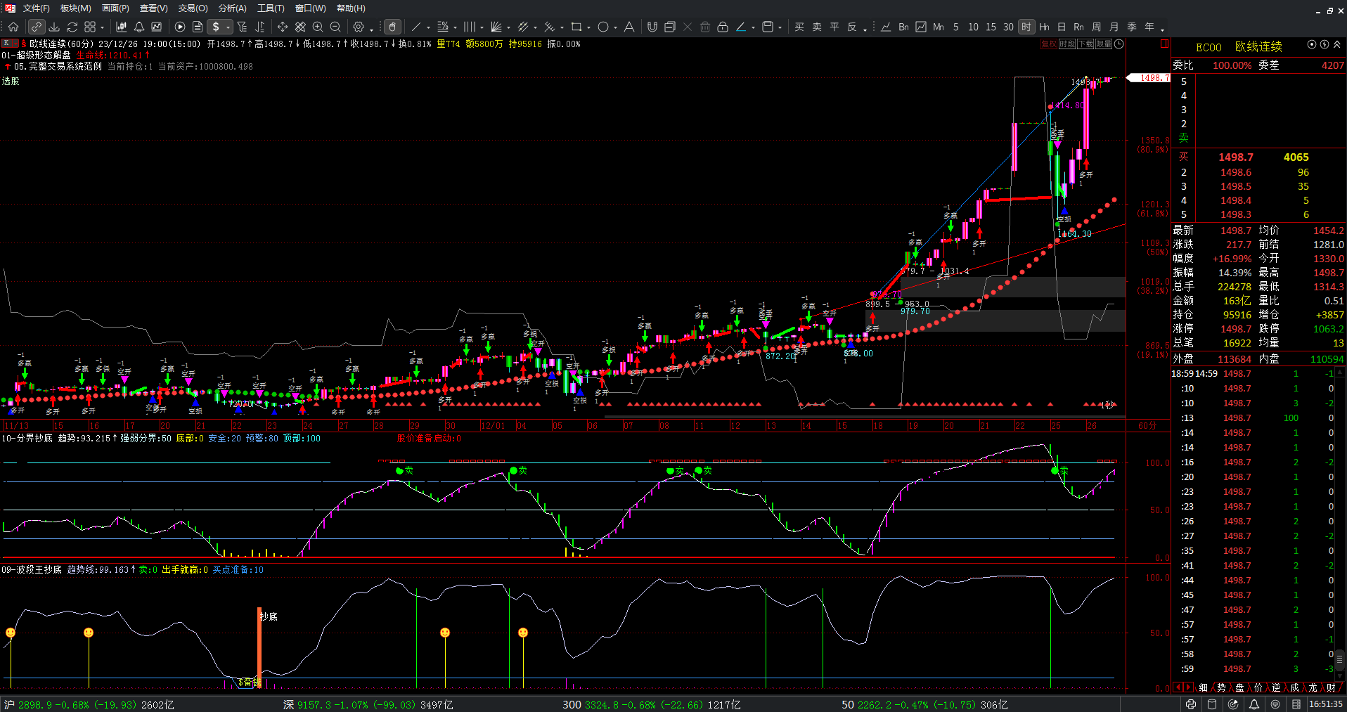Select the vertical cycle lines tool
Image resolution: width=1347 pixels, height=712 pixels.
point(470,27)
